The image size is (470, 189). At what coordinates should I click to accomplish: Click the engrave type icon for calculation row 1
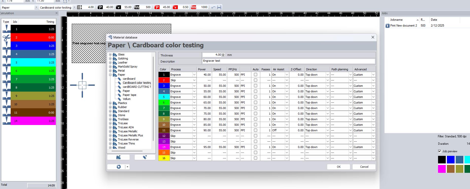6,29
